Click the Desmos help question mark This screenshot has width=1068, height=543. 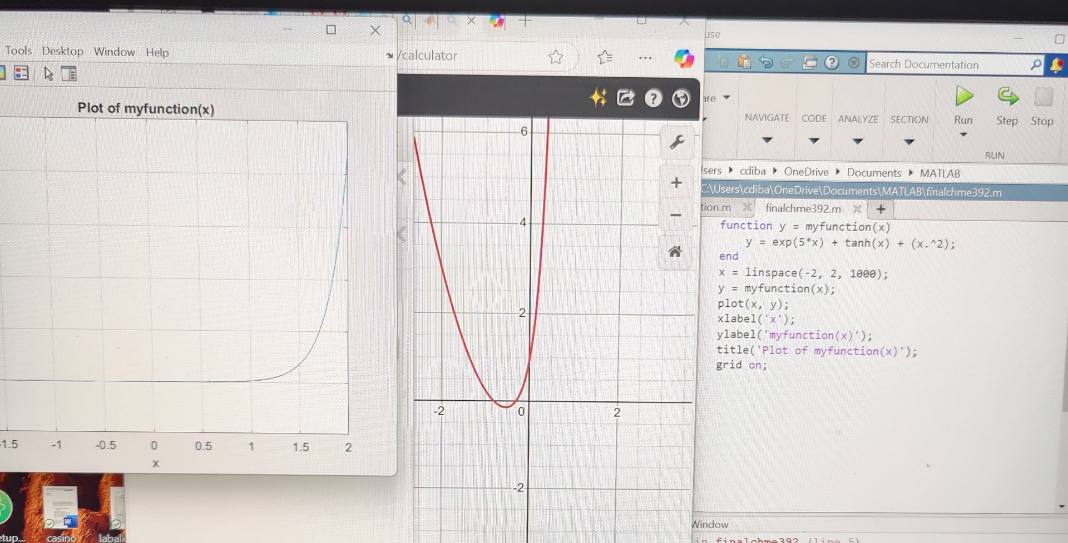[653, 99]
